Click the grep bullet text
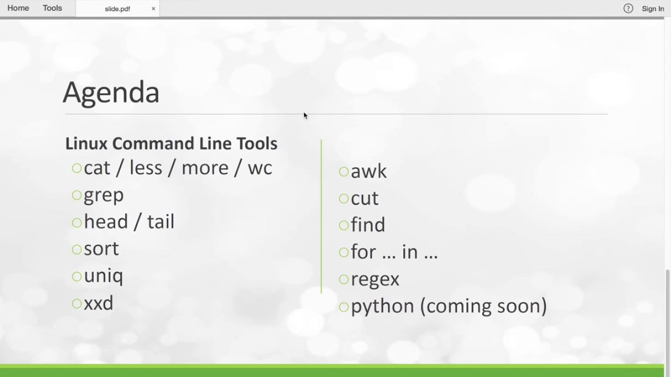Screen dimensions: 671x377 pyautogui.click(x=104, y=195)
